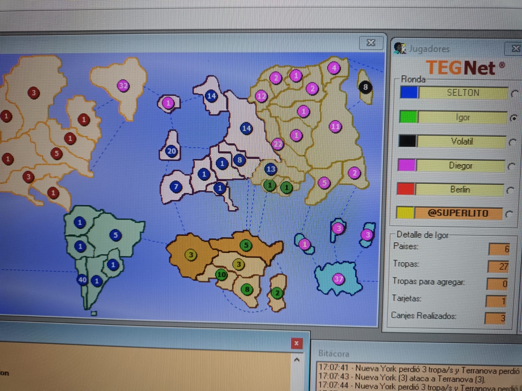This screenshot has width=522, height=391.
Task: Select the radio button beside Berlin
Action: [510, 190]
